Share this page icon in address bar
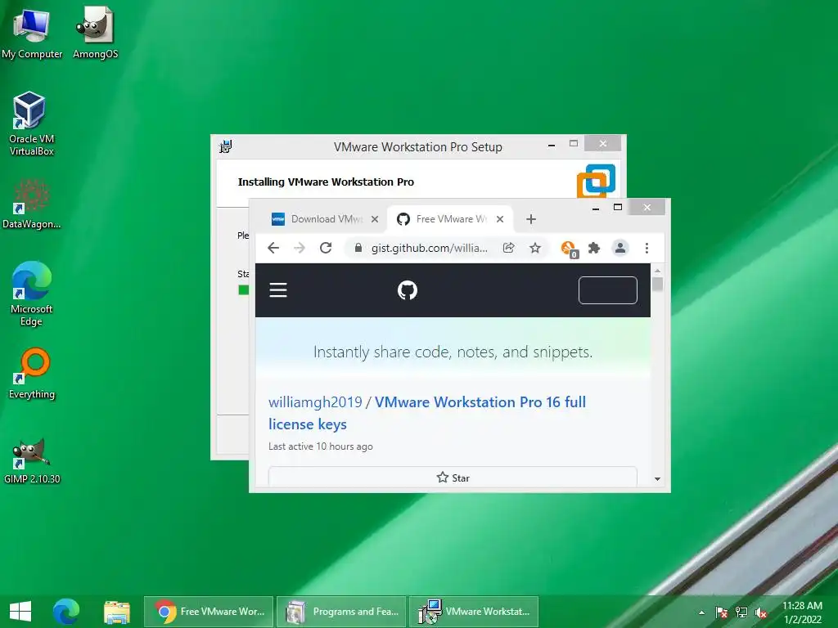 509,248
